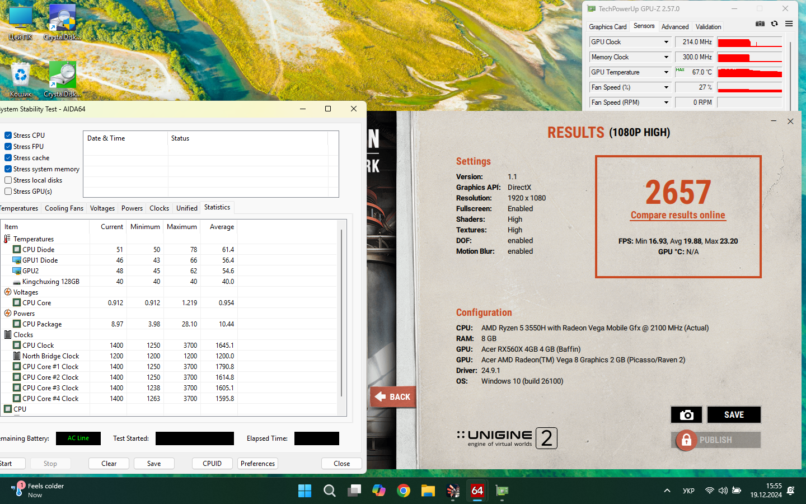The image size is (806, 504).
Task: Open the Advanced tab in GPU-Z
Action: [674, 27]
